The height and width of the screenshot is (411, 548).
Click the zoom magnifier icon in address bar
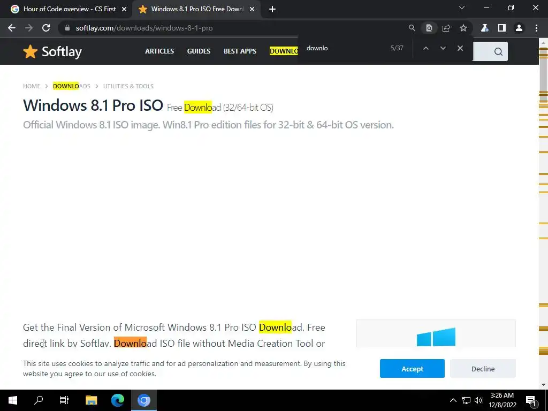click(412, 28)
